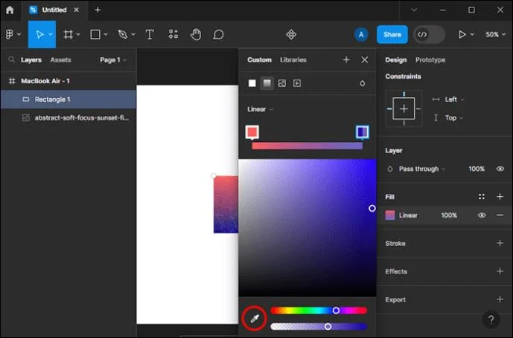
Task: Remove the Linear fill
Action: click(x=500, y=215)
